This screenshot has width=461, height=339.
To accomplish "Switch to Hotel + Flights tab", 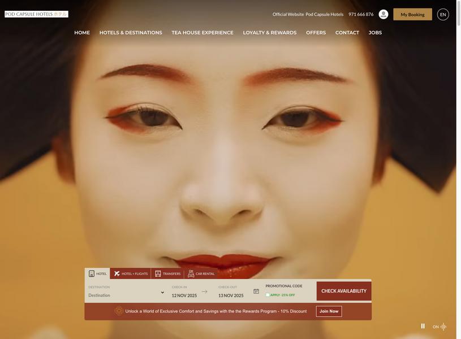I will tap(131, 273).
